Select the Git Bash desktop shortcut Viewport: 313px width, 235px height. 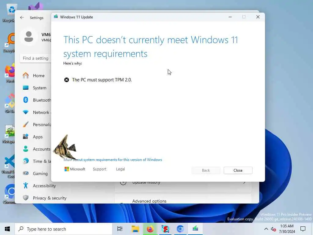[x=9, y=103]
